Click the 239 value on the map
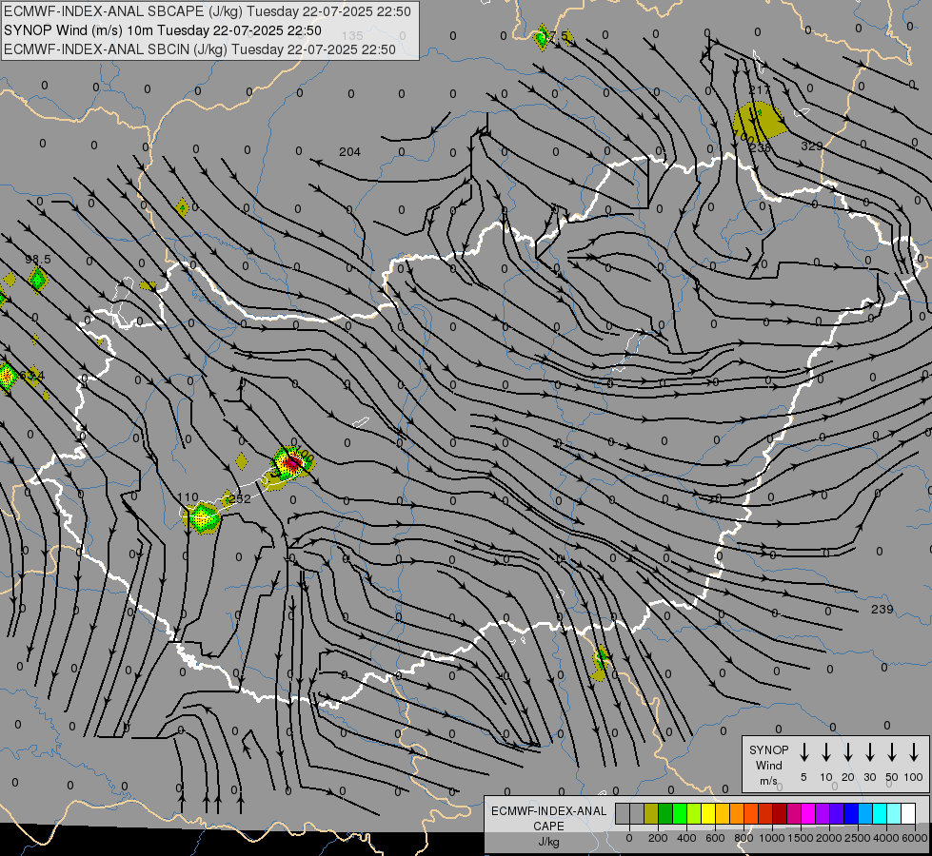The image size is (932, 856). 882,609
